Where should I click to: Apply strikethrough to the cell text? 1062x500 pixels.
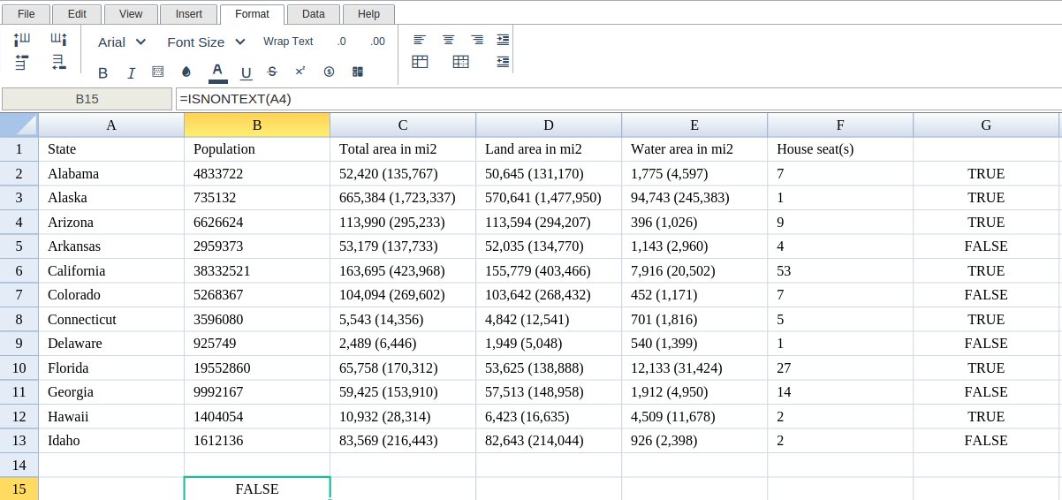(272, 72)
